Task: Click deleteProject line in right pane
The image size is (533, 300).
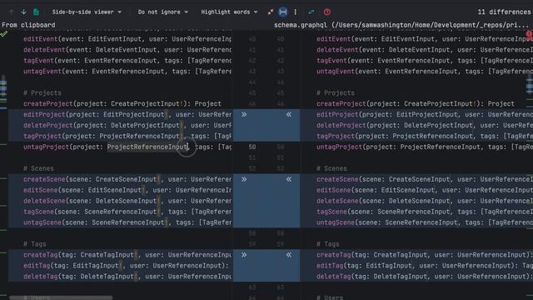Action: tap(425, 125)
